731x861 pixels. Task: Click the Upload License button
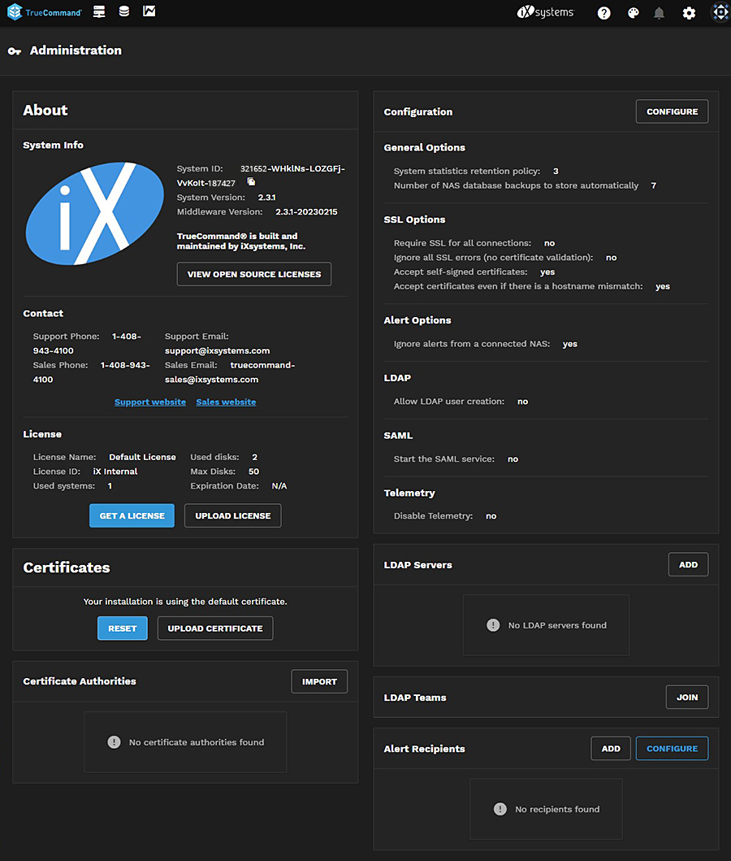[x=232, y=515]
